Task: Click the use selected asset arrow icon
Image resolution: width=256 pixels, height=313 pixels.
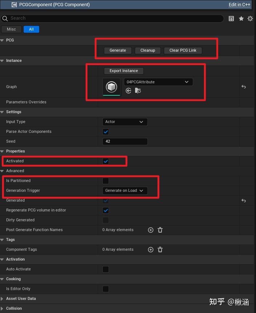Action: (x=129, y=91)
